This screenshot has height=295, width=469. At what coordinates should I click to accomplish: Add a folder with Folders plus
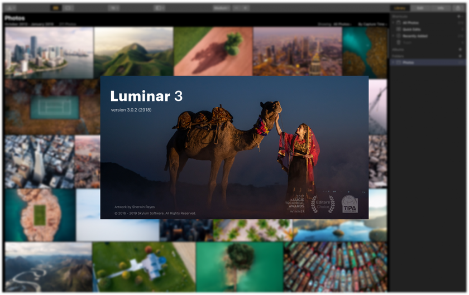click(460, 56)
